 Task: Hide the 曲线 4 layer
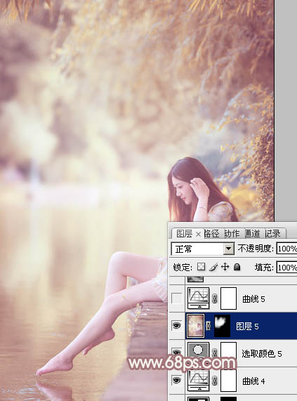point(176,381)
